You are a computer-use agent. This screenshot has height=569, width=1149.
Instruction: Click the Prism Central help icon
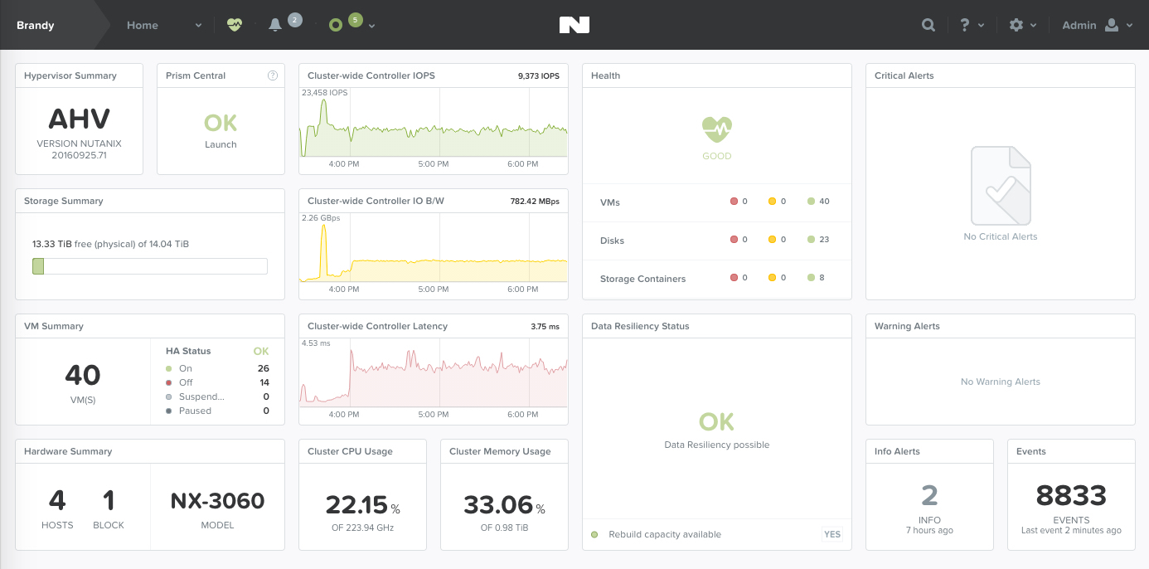coord(272,75)
